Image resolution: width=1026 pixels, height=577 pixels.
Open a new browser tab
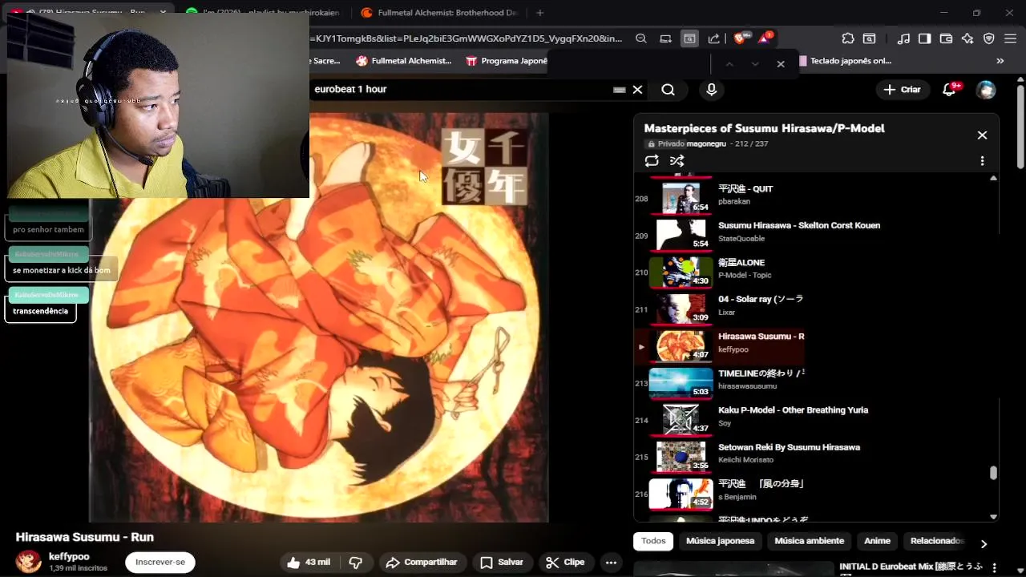(539, 13)
